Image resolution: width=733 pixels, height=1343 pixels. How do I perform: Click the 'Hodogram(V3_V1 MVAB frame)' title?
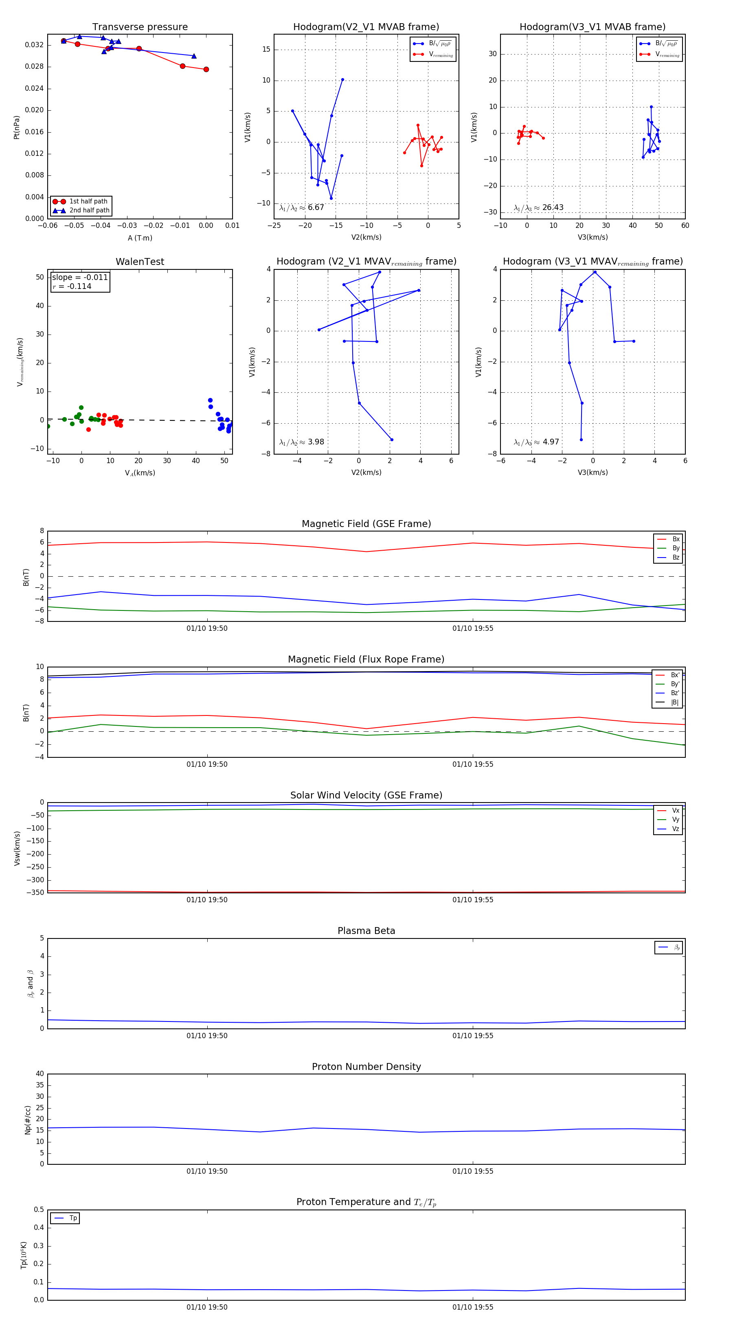coord(593,27)
